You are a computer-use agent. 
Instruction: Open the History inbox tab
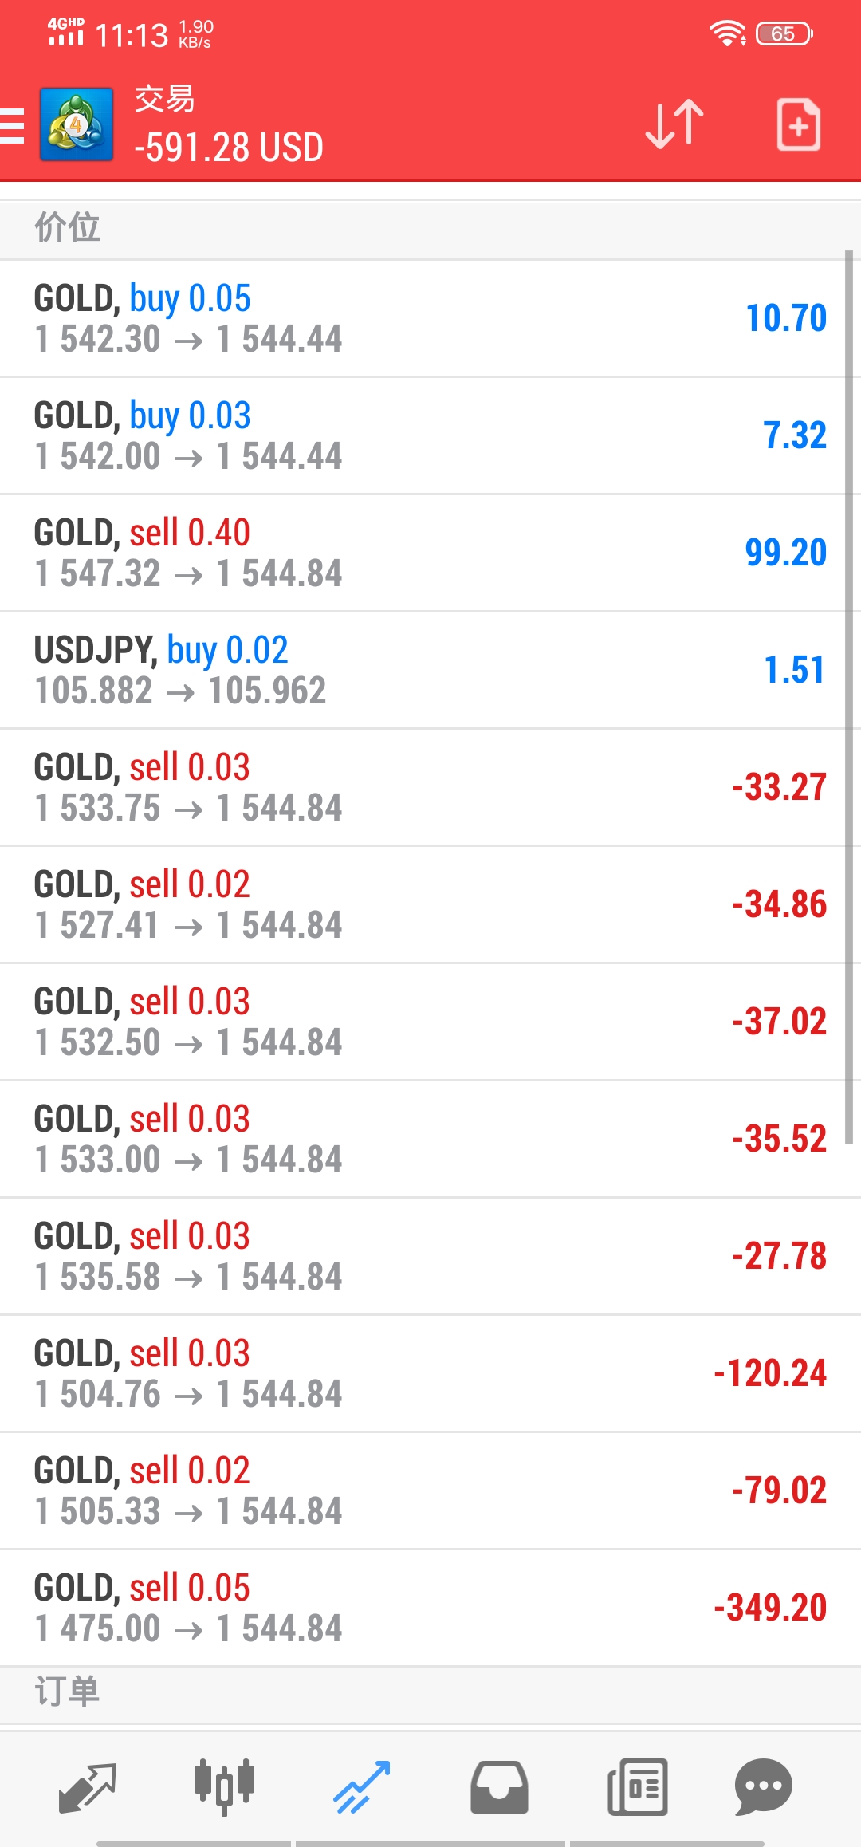pyautogui.click(x=499, y=1787)
